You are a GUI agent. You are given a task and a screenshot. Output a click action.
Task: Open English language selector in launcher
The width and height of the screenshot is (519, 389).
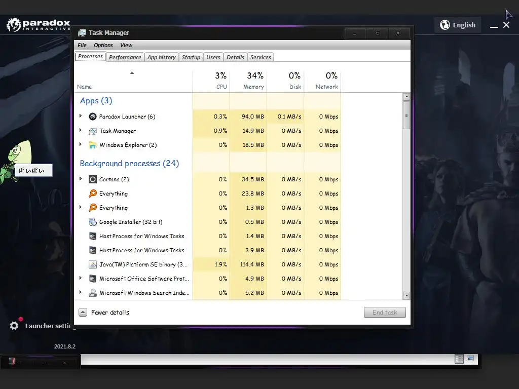(458, 25)
